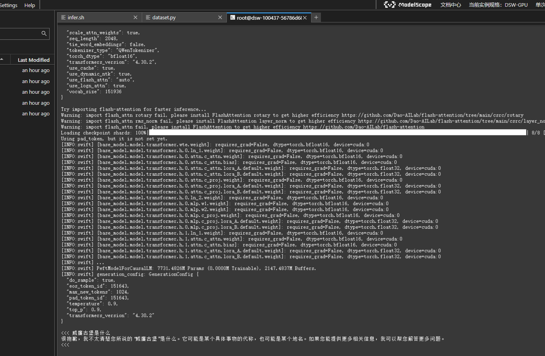Click the ModelScope logo

click(408, 5)
